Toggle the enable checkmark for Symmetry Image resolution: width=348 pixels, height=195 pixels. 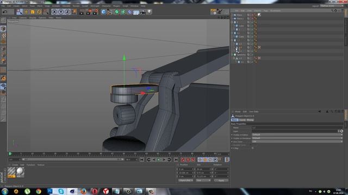[x=252, y=55]
